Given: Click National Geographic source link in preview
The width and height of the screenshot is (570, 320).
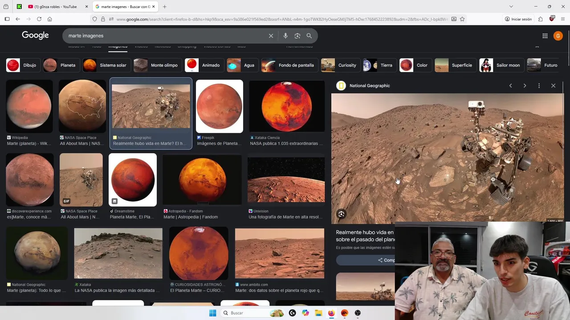Looking at the screenshot, I should pos(369,86).
